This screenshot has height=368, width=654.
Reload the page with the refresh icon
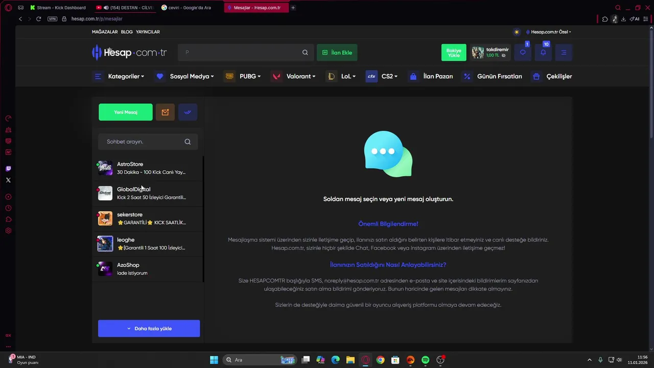38,19
